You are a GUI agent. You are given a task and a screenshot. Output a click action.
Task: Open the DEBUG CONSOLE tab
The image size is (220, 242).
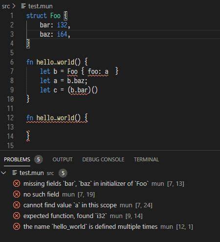point(103,159)
